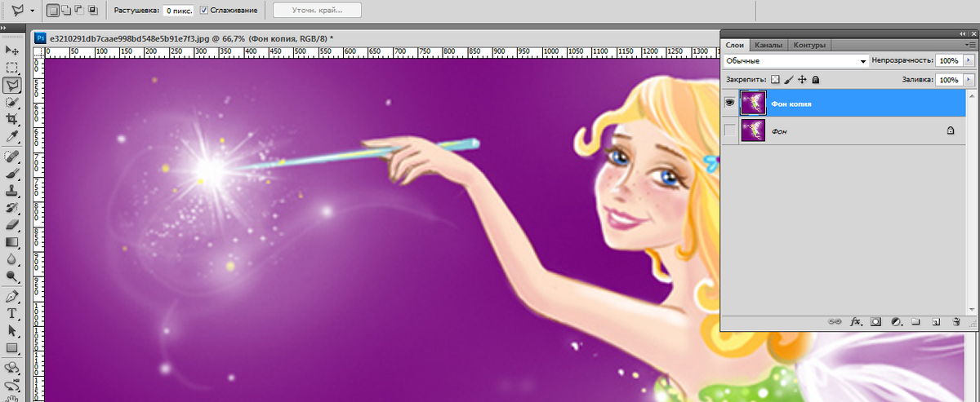Click the Фон копия layer thumbnail

pos(753,103)
